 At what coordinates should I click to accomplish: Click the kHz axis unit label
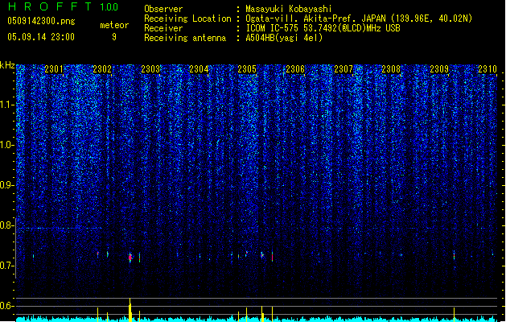point(7,65)
